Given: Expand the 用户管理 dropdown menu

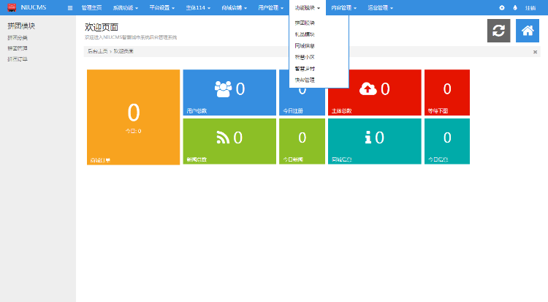Looking at the screenshot, I should pyautogui.click(x=271, y=8).
